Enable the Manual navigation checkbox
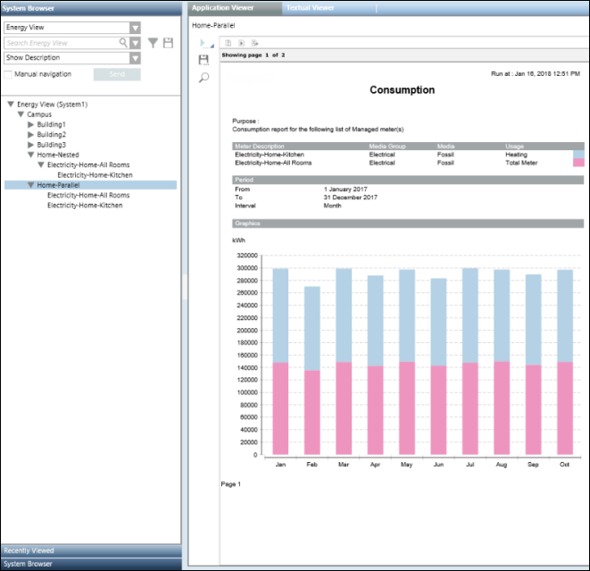Screen dimensions: 590x571 (x=8, y=74)
